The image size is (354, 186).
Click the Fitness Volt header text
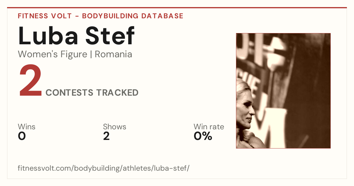tap(45, 16)
